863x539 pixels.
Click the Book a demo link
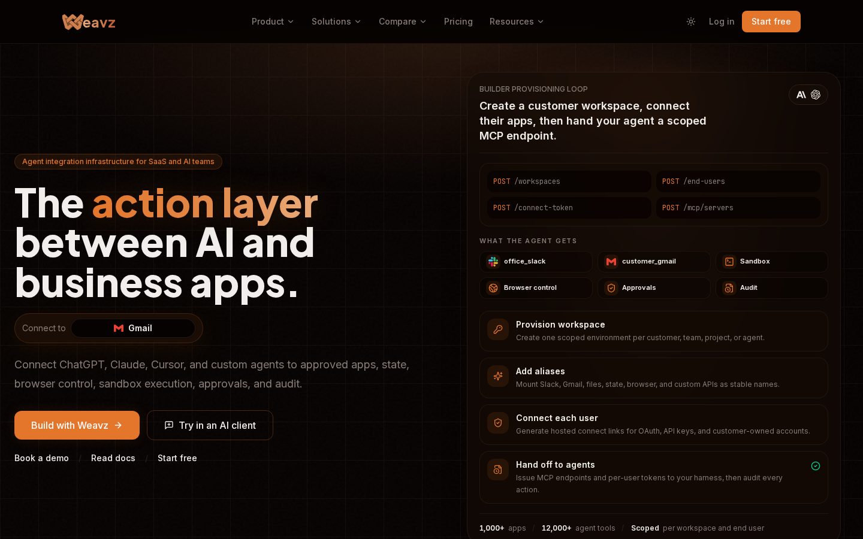click(41, 458)
